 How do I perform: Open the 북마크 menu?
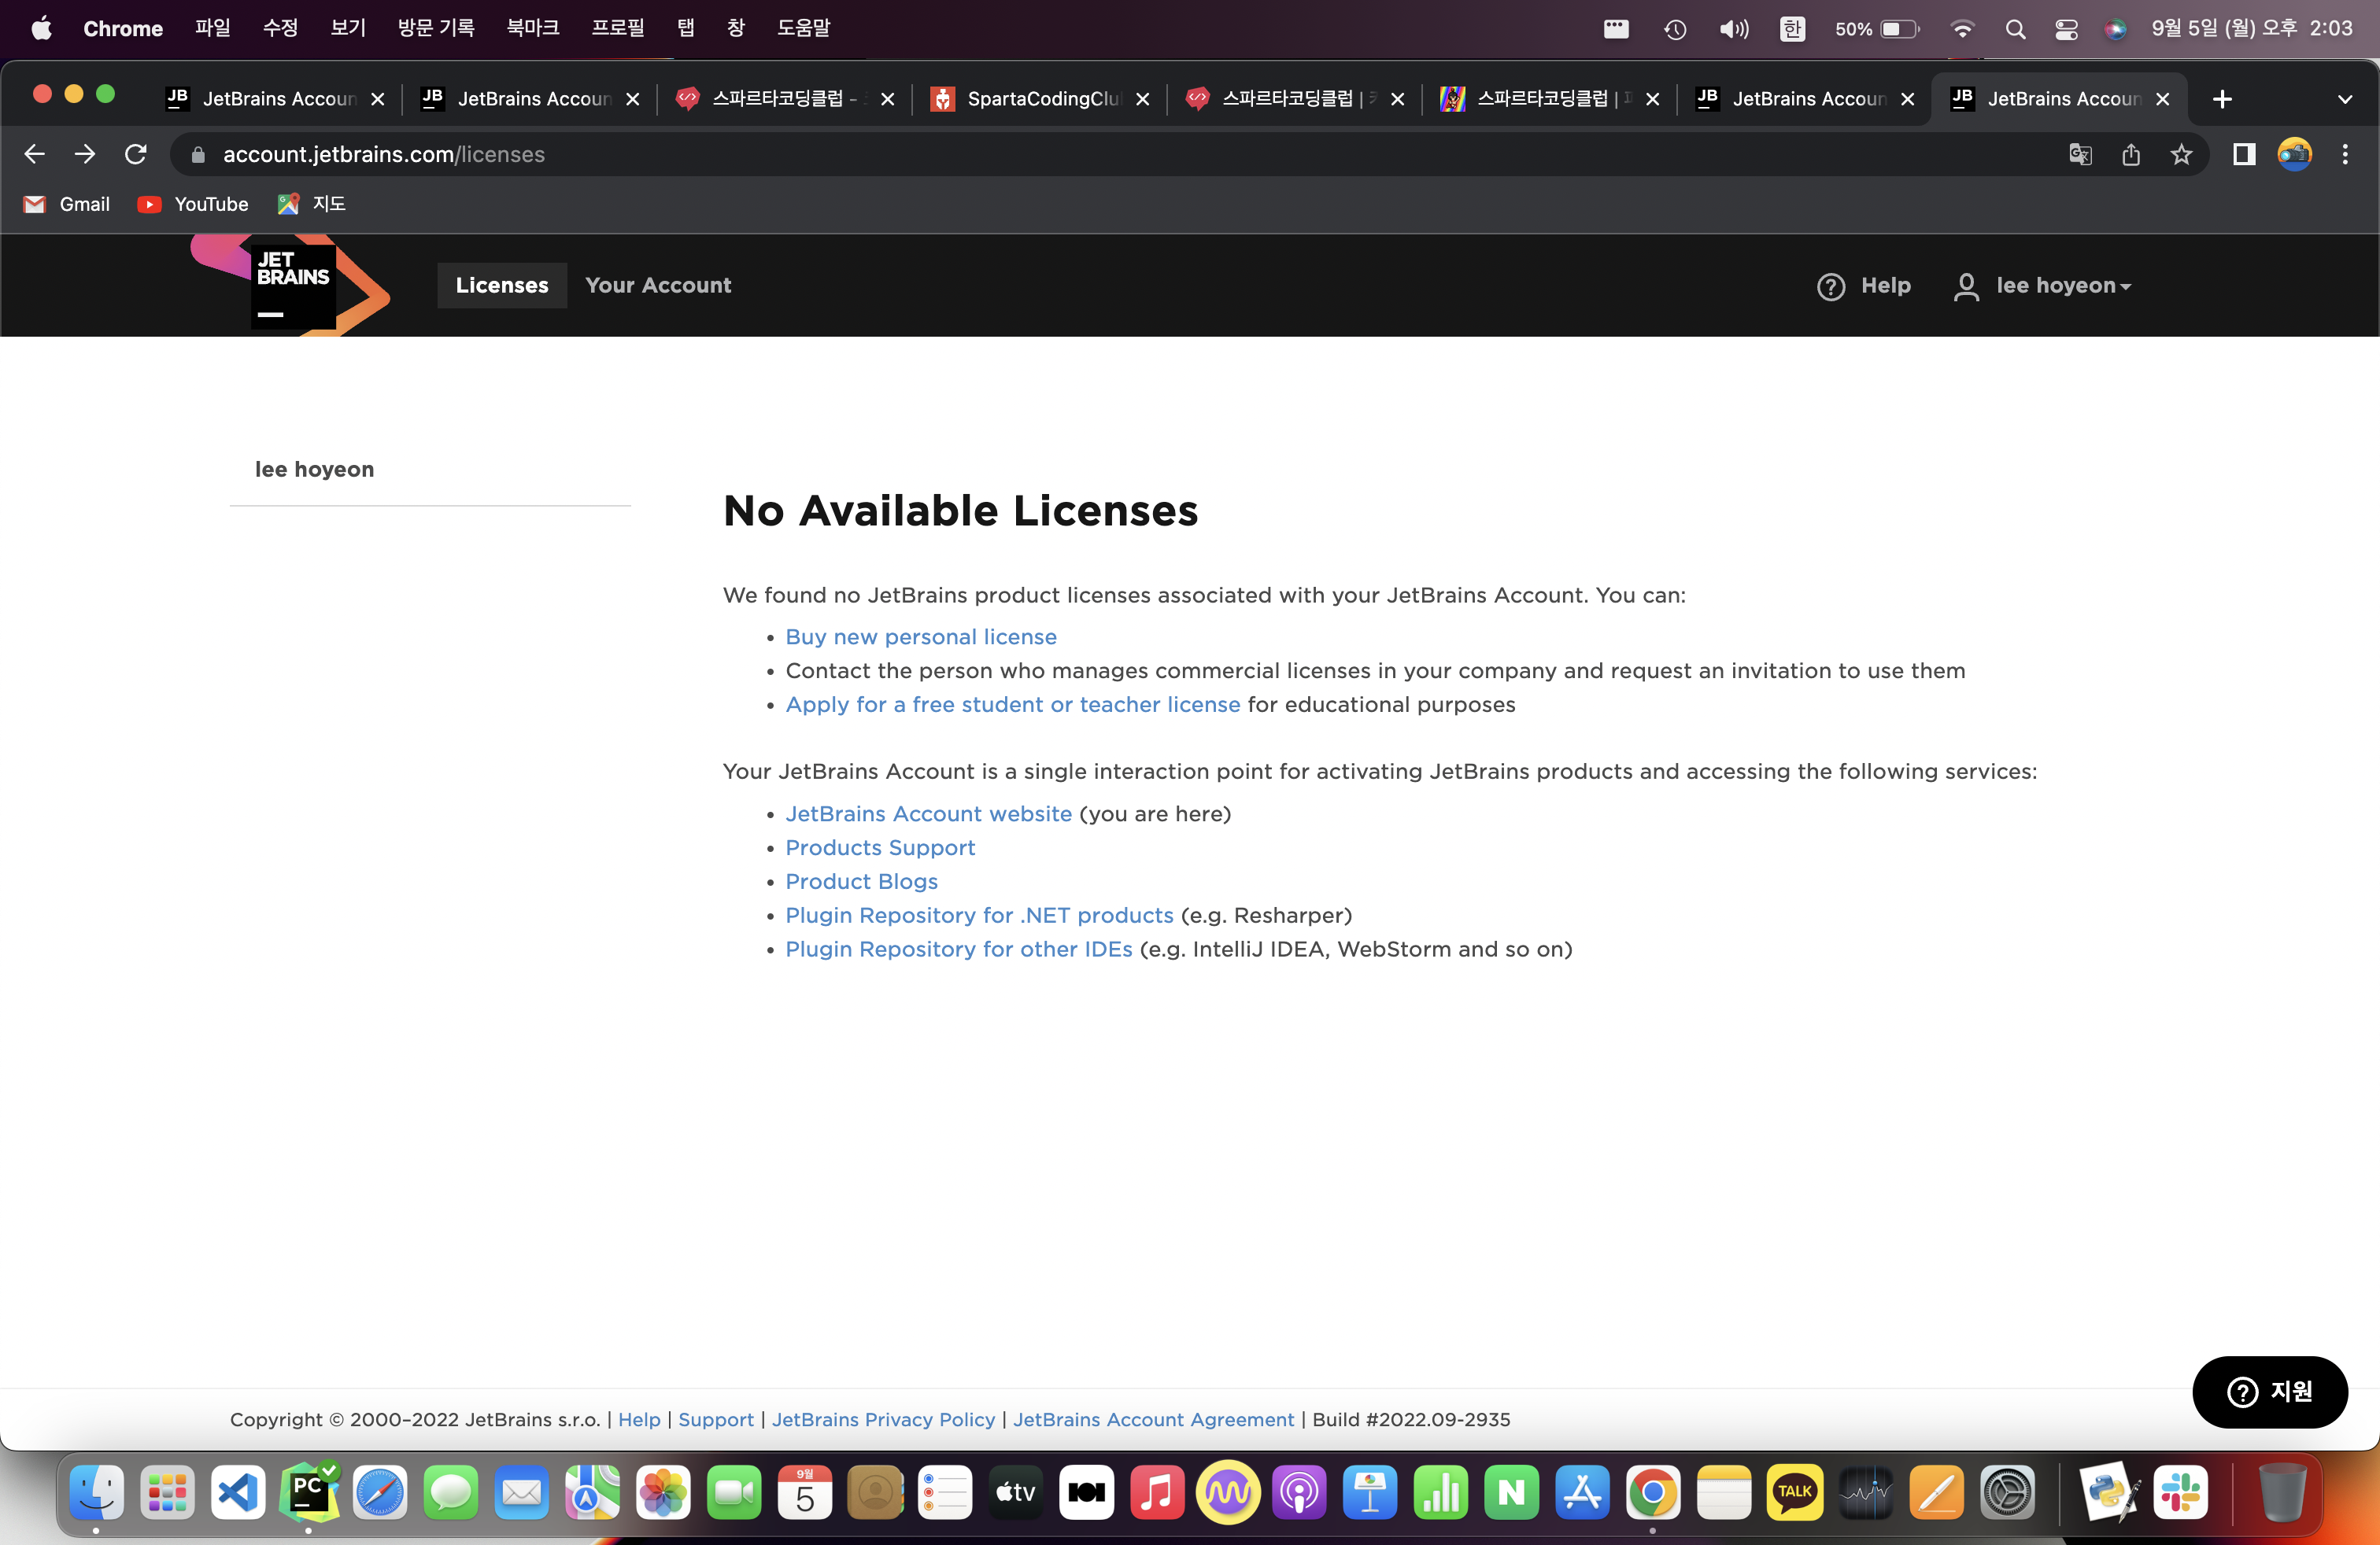533,28
